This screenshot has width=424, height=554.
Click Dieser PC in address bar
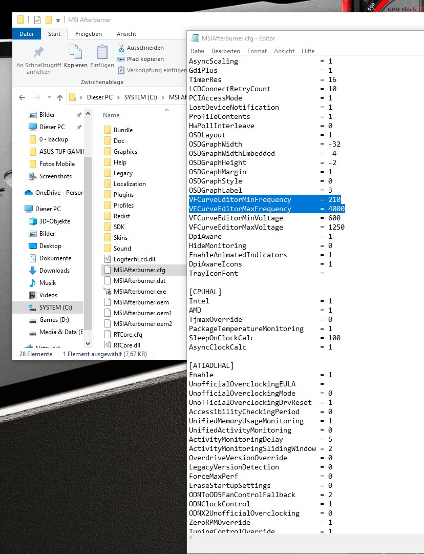(100, 97)
